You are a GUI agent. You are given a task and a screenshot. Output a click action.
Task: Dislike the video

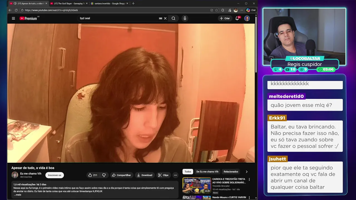(x=104, y=175)
